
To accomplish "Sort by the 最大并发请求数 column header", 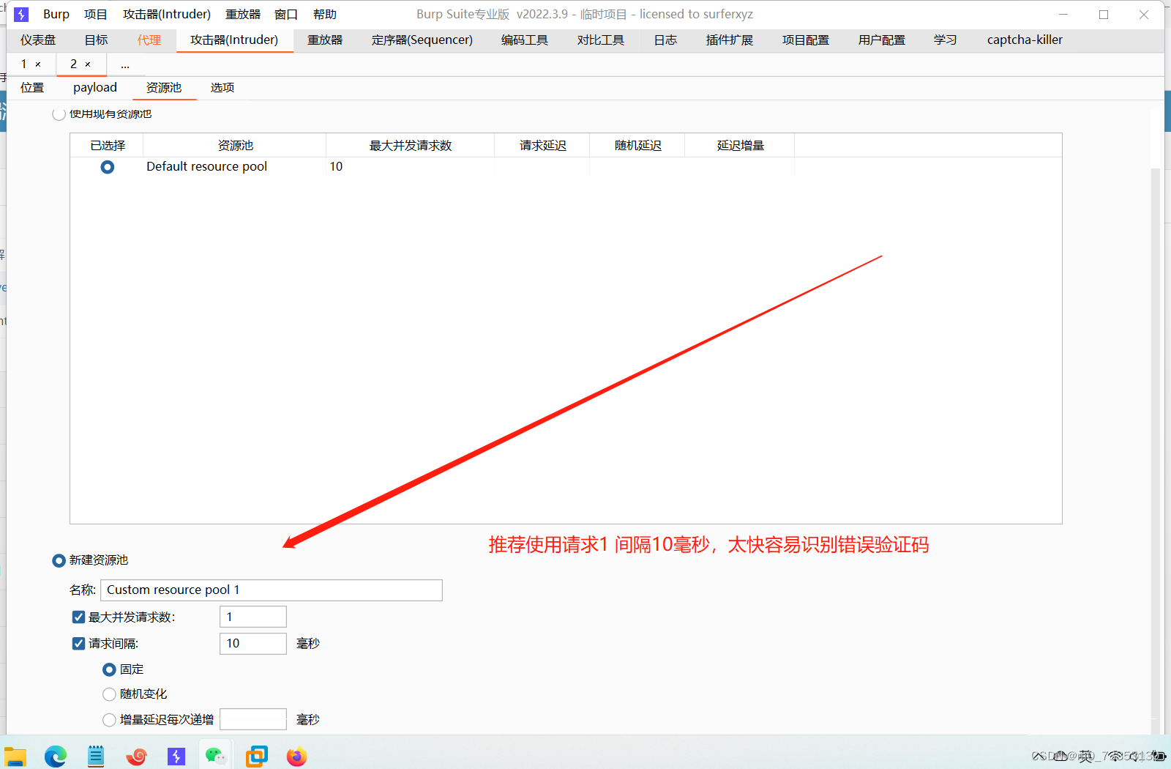I will click(x=411, y=146).
